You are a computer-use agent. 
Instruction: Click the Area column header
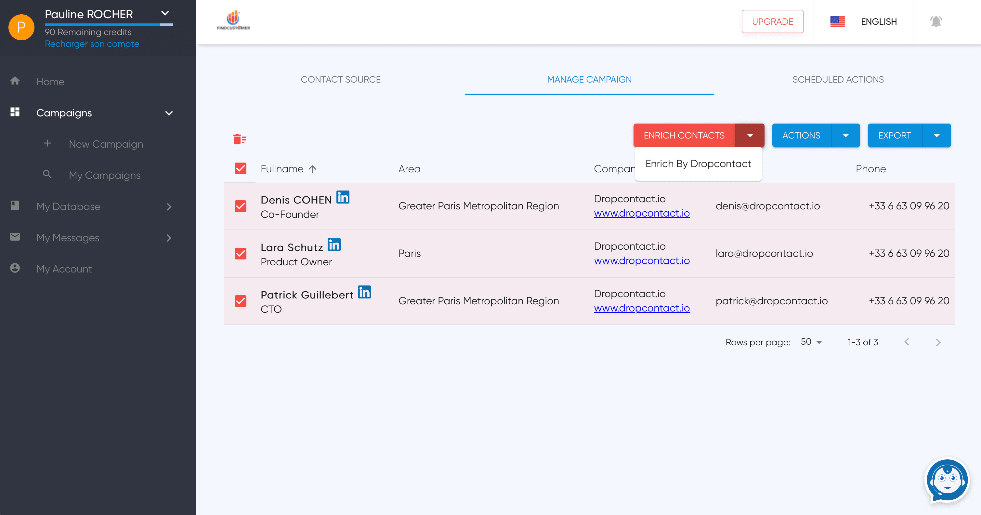point(409,169)
